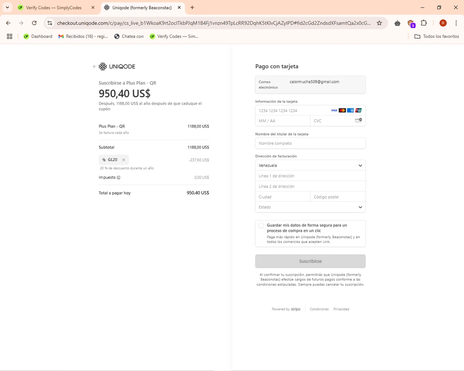Click the Suscribirse button
464x371 pixels.
click(x=310, y=261)
